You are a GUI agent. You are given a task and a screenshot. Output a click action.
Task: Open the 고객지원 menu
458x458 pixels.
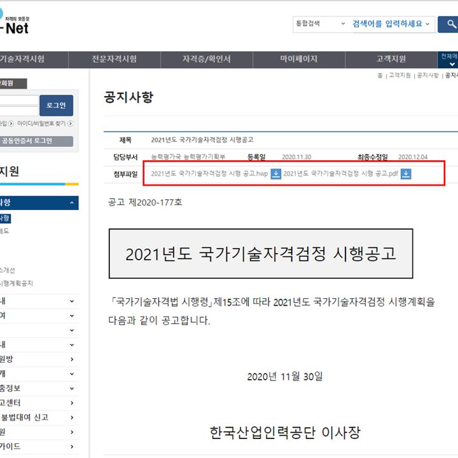point(391,59)
